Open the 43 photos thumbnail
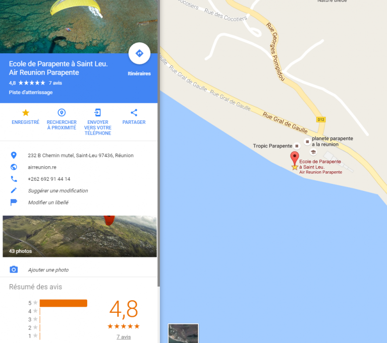 pos(80,236)
